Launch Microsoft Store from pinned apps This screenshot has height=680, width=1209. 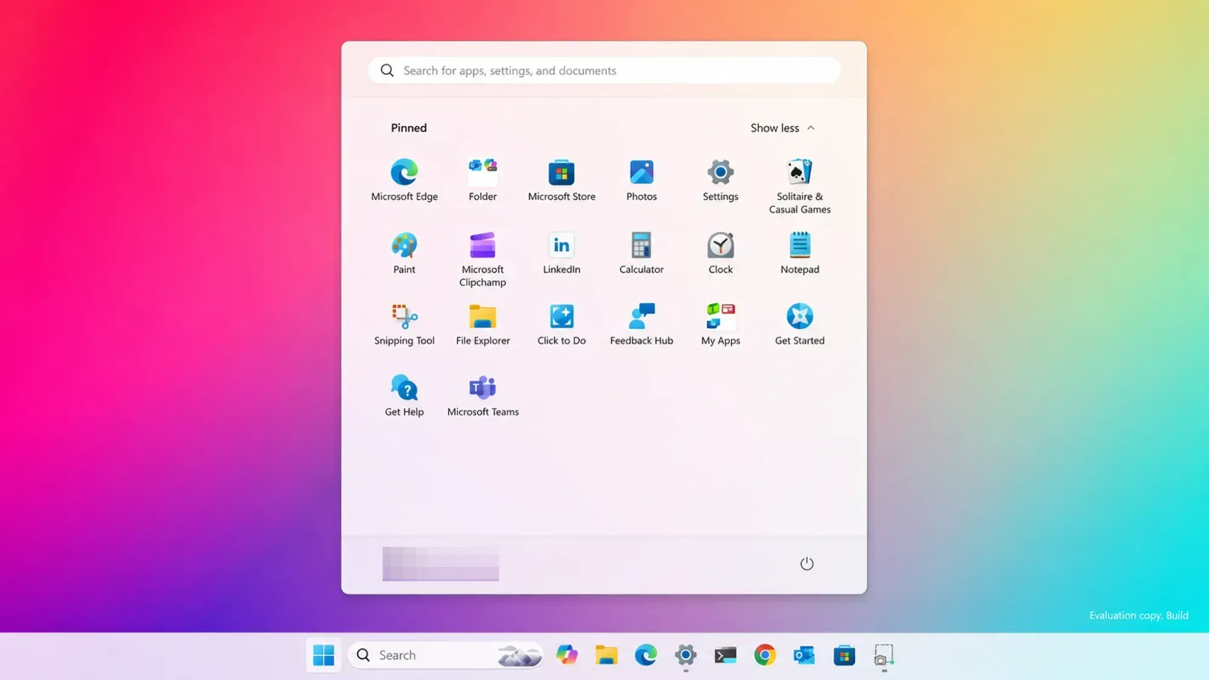coord(562,180)
